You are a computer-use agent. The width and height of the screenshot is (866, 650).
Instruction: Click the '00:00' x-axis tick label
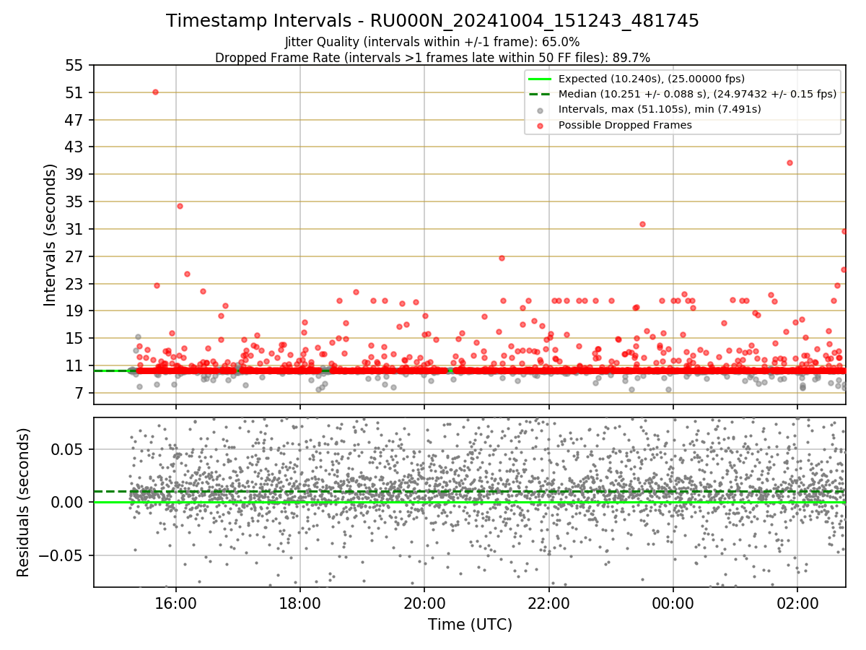[673, 602]
